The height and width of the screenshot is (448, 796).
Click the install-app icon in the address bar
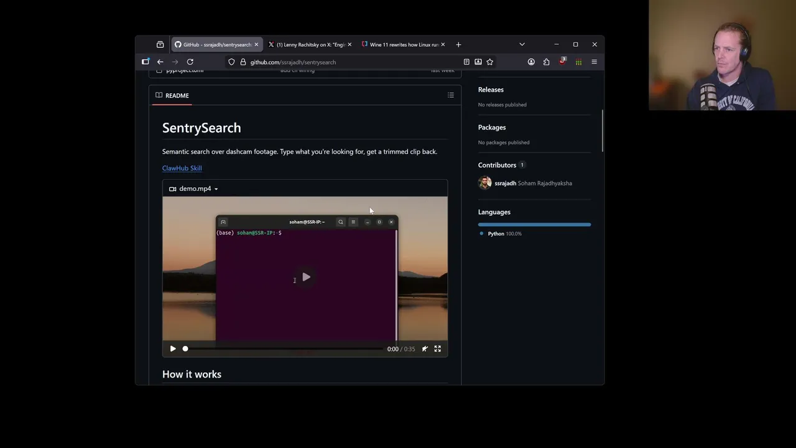[478, 62]
